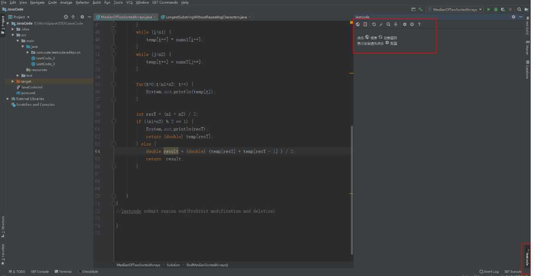Open Search Everywhere magnifier in main toolbar
Viewport: 533px width, 276px height.
[x=519, y=10]
